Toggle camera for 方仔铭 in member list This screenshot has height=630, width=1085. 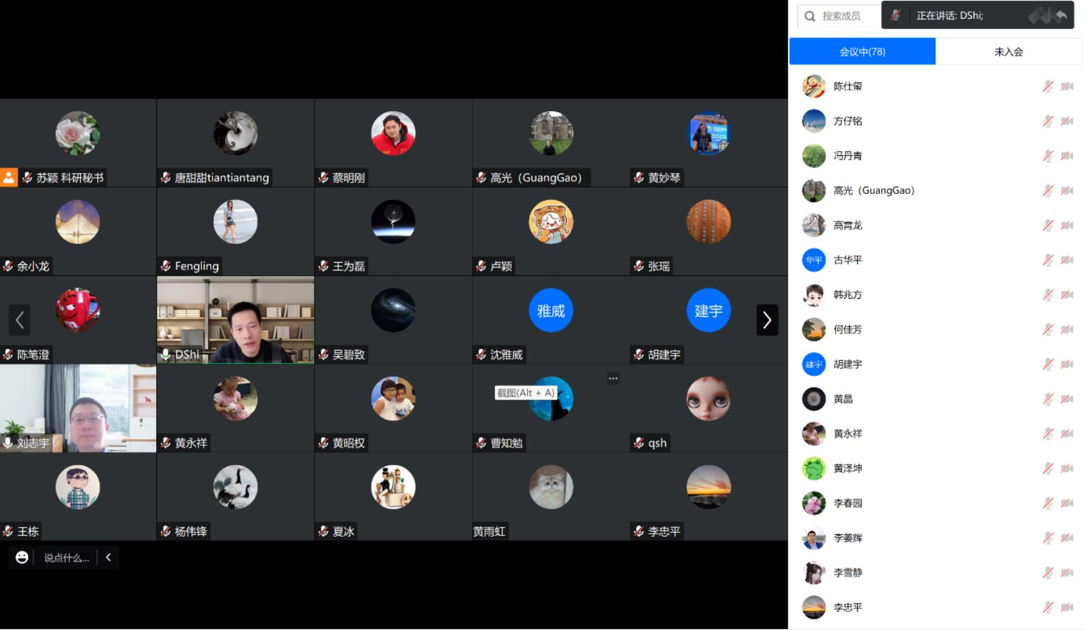[x=1067, y=122]
